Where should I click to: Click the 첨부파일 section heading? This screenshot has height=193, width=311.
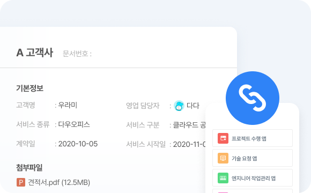pyautogui.click(x=29, y=168)
